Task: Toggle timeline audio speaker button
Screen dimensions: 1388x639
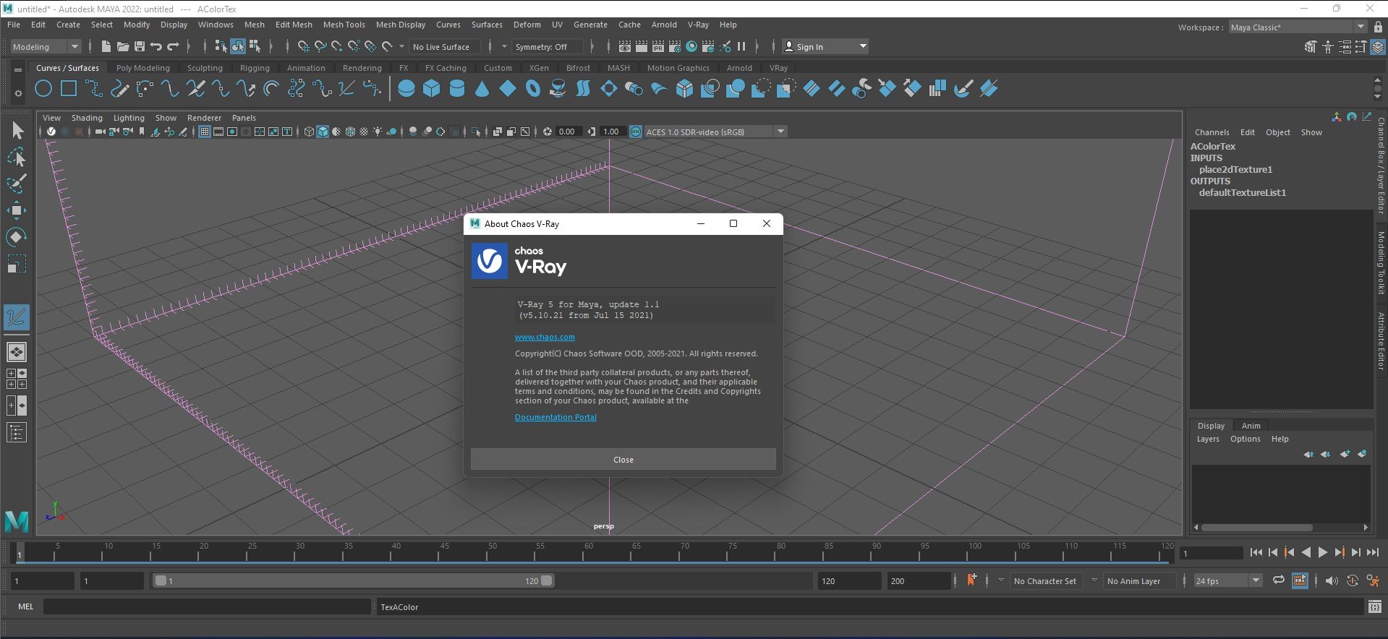Action: coord(1332,580)
